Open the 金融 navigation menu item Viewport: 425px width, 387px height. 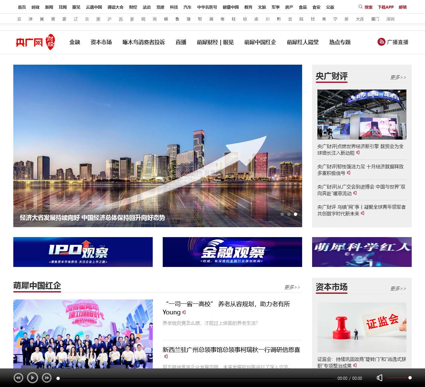74,42
